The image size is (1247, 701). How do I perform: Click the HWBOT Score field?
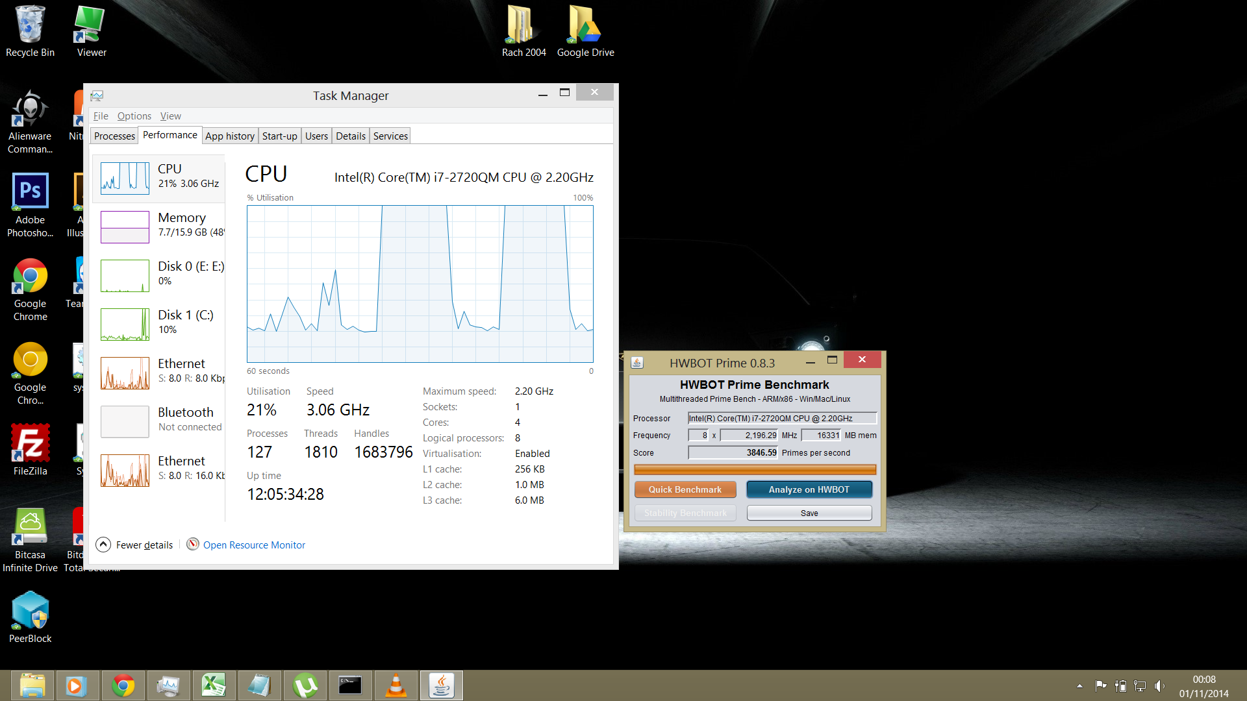tap(733, 452)
